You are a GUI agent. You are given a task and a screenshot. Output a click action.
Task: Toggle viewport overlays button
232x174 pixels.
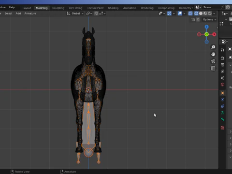(180, 14)
